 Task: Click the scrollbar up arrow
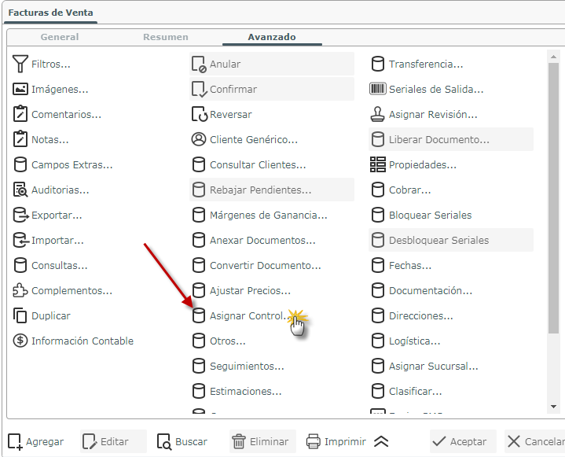(553, 57)
